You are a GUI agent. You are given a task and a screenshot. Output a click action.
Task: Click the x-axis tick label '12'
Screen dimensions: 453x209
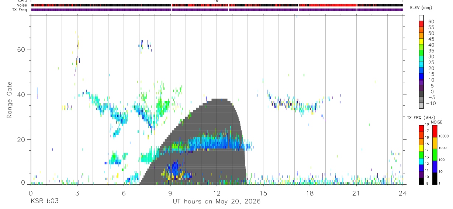coord(217,193)
